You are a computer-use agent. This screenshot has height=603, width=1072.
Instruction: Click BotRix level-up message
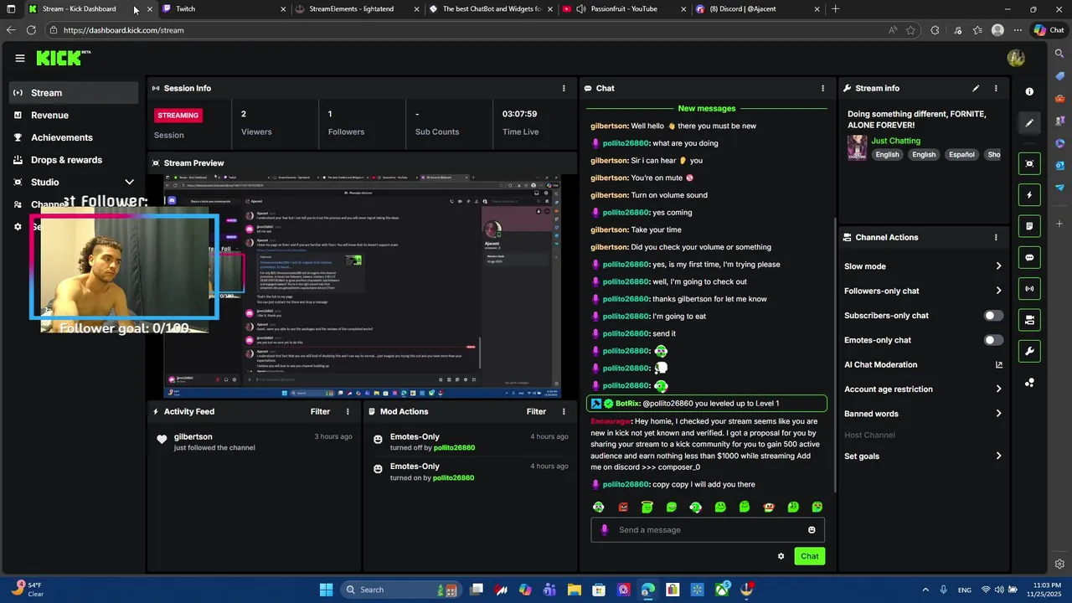click(707, 404)
